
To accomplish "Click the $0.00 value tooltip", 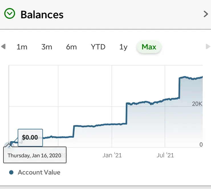I will click(x=30, y=138).
